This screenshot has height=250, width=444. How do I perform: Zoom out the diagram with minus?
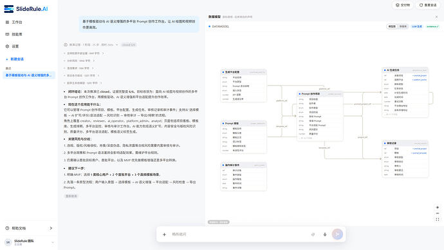tap(438, 213)
